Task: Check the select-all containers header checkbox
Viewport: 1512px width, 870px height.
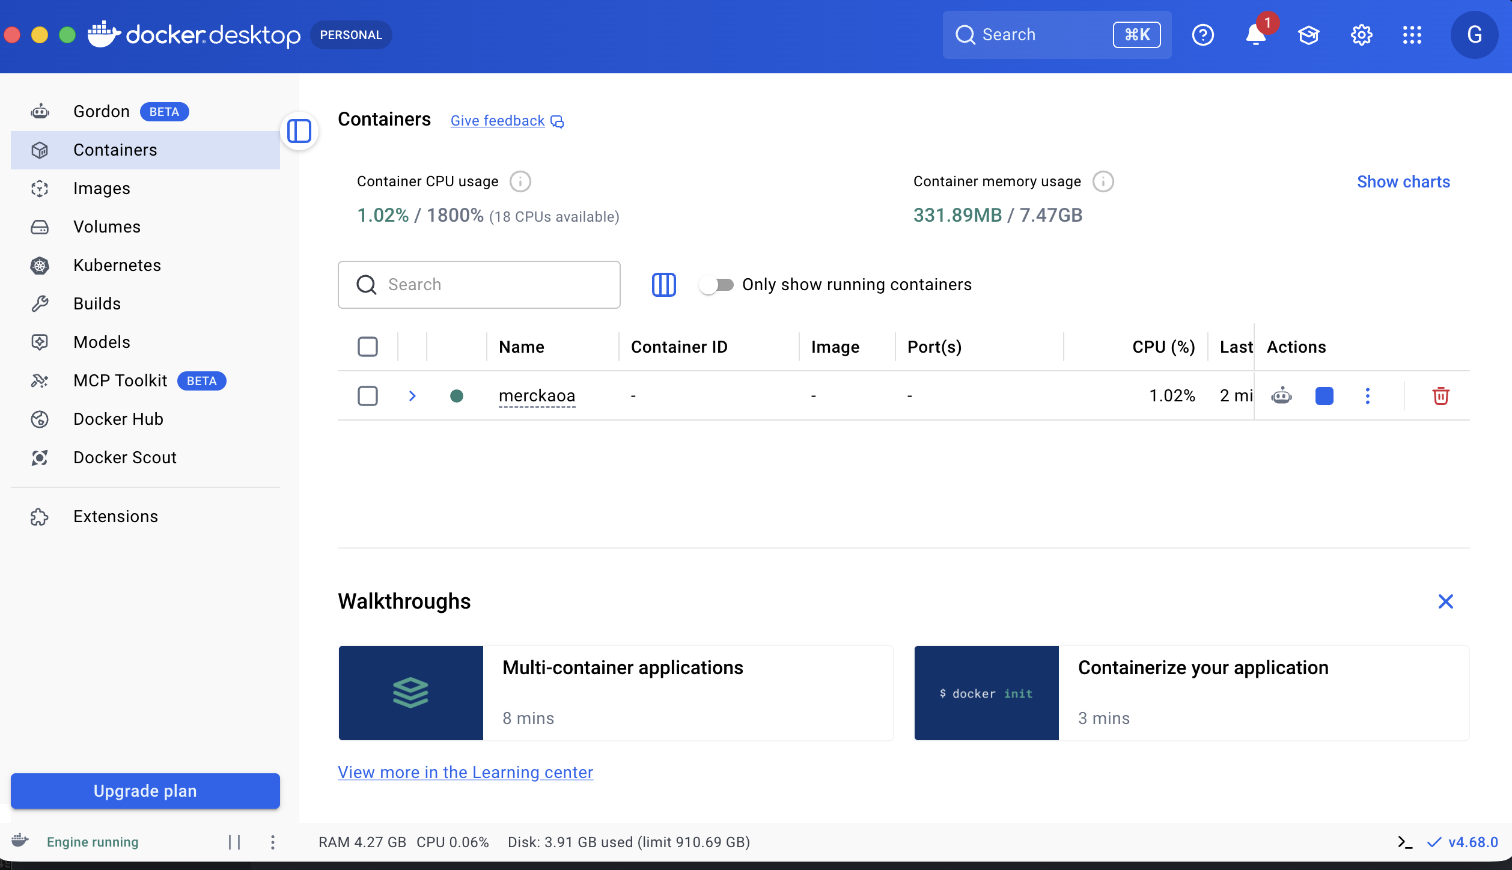Action: pyautogui.click(x=367, y=347)
